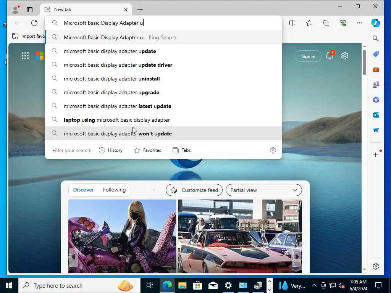Add a sidebar app with the plus icon
This screenshot has height=293, width=391.
tap(376, 155)
